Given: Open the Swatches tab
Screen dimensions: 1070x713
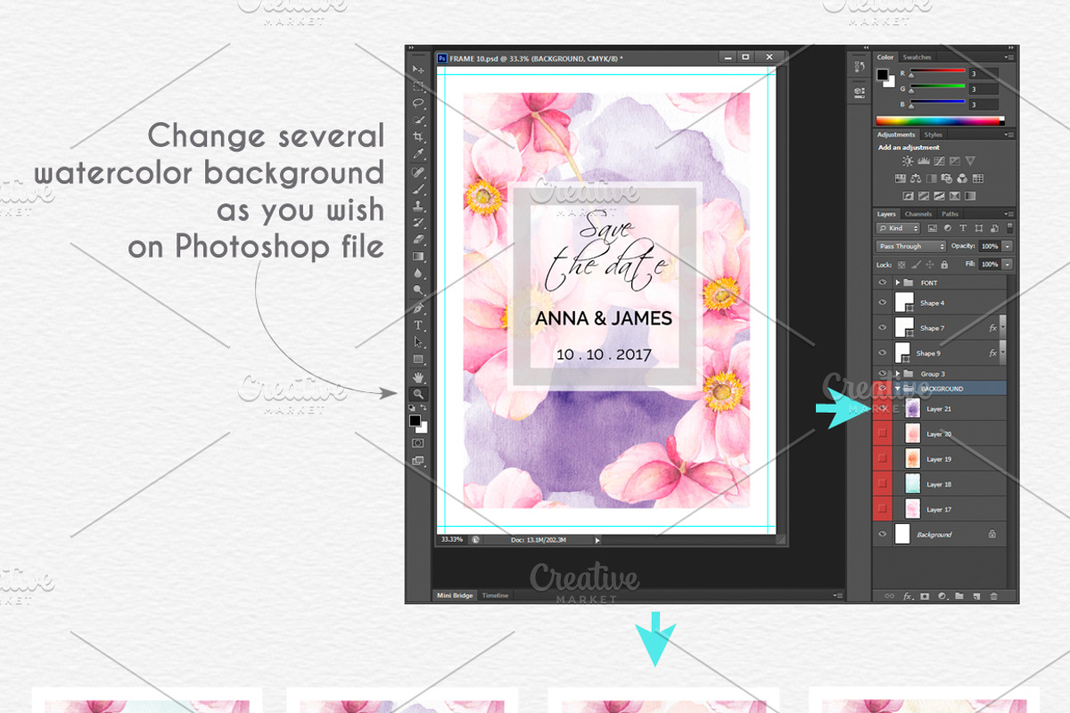Looking at the screenshot, I should [x=917, y=57].
